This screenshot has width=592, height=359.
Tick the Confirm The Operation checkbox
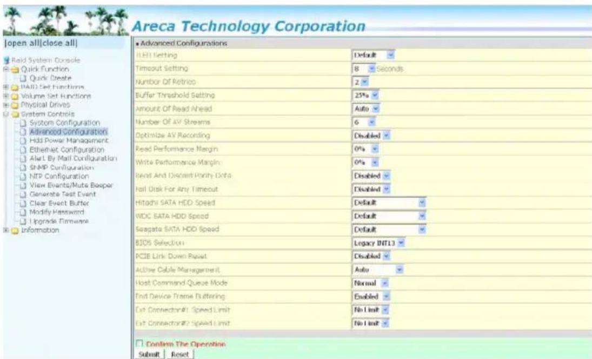tap(139, 343)
